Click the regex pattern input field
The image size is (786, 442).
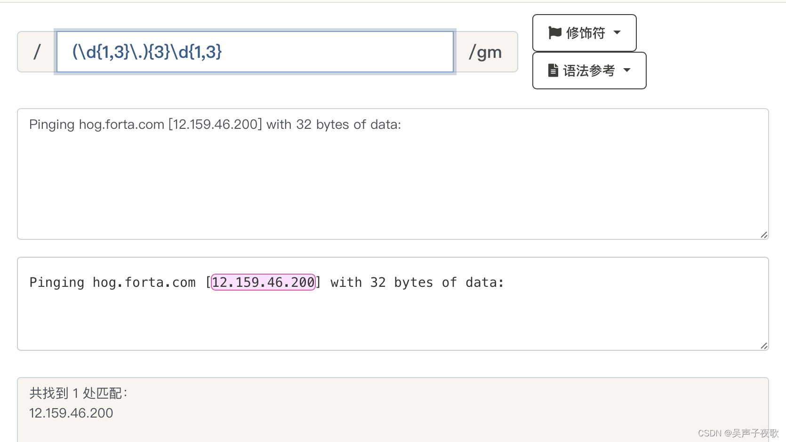click(x=255, y=52)
